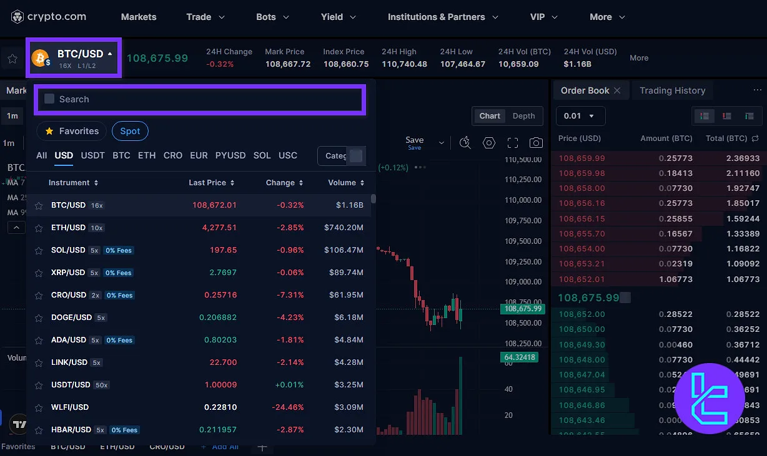This screenshot has width=767, height=456.
Task: Open the chart indicators search icon
Action: pos(465,142)
